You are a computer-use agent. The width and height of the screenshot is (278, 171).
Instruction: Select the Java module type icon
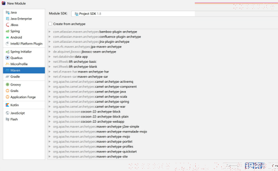pyautogui.click(x=7, y=13)
